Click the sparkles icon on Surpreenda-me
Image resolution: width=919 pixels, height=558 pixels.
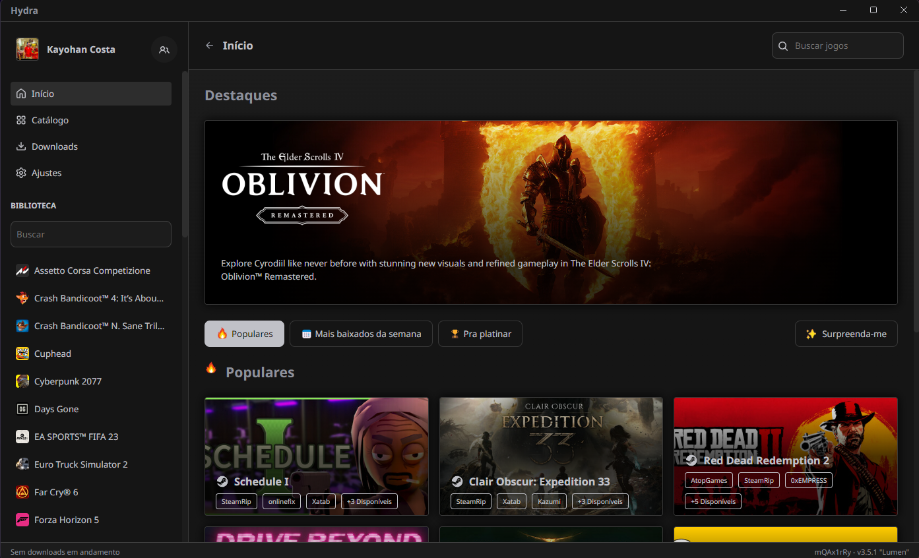pos(811,334)
